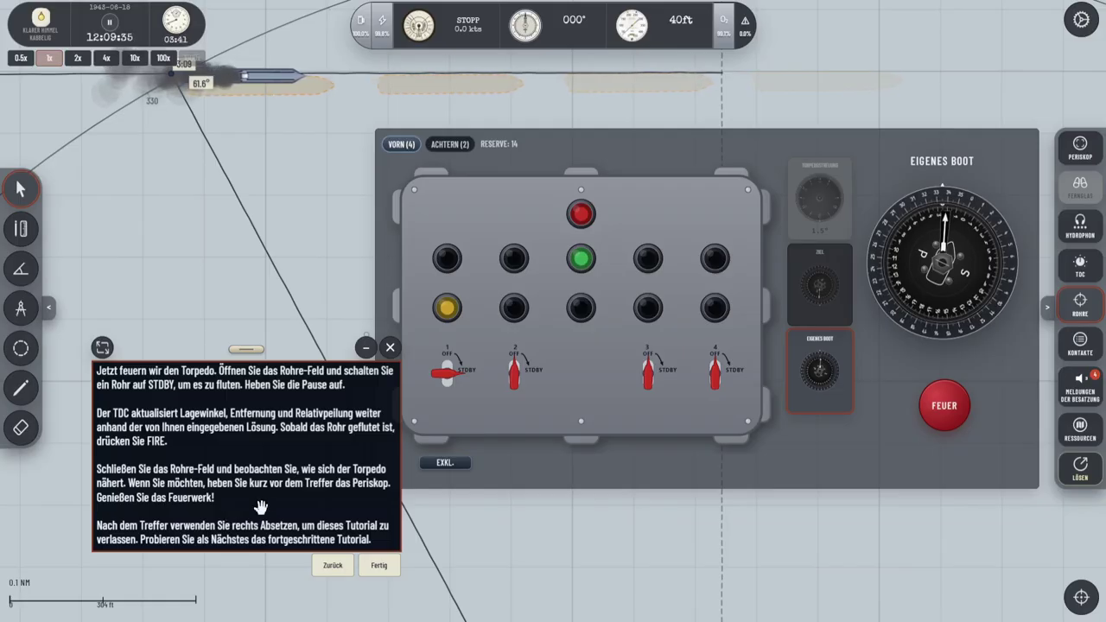1106x622 pixels.
Task: Switch to the Achtern (2) tab
Action: [x=450, y=144]
